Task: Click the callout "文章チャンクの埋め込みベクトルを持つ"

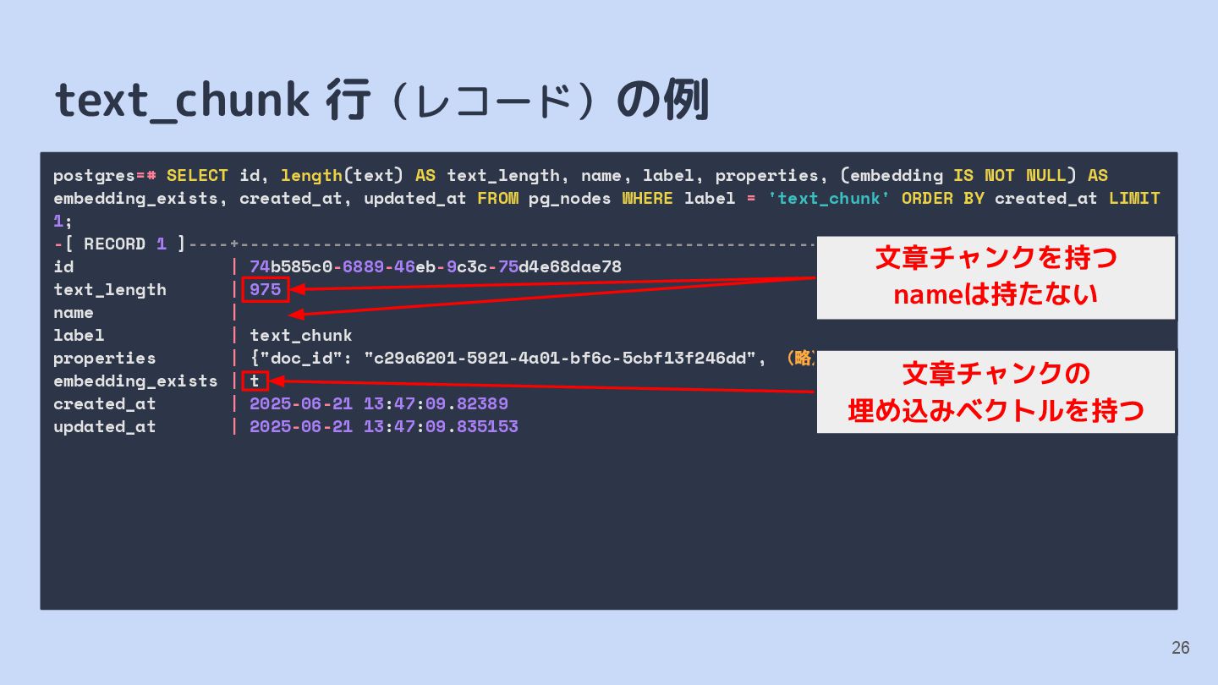Action: 996,392
